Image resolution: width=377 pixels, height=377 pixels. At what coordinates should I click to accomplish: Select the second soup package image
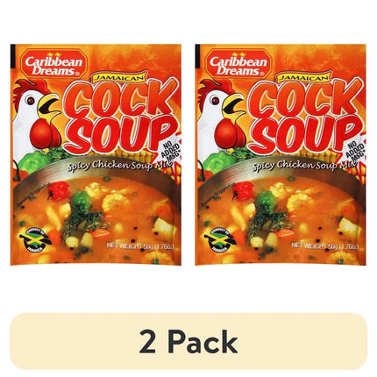281,154
